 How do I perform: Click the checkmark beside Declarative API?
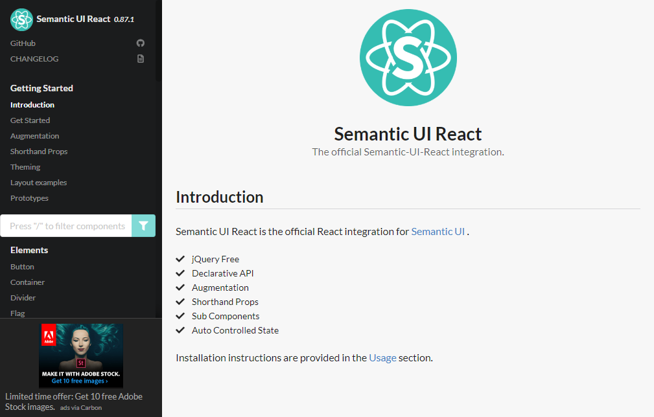(180, 273)
